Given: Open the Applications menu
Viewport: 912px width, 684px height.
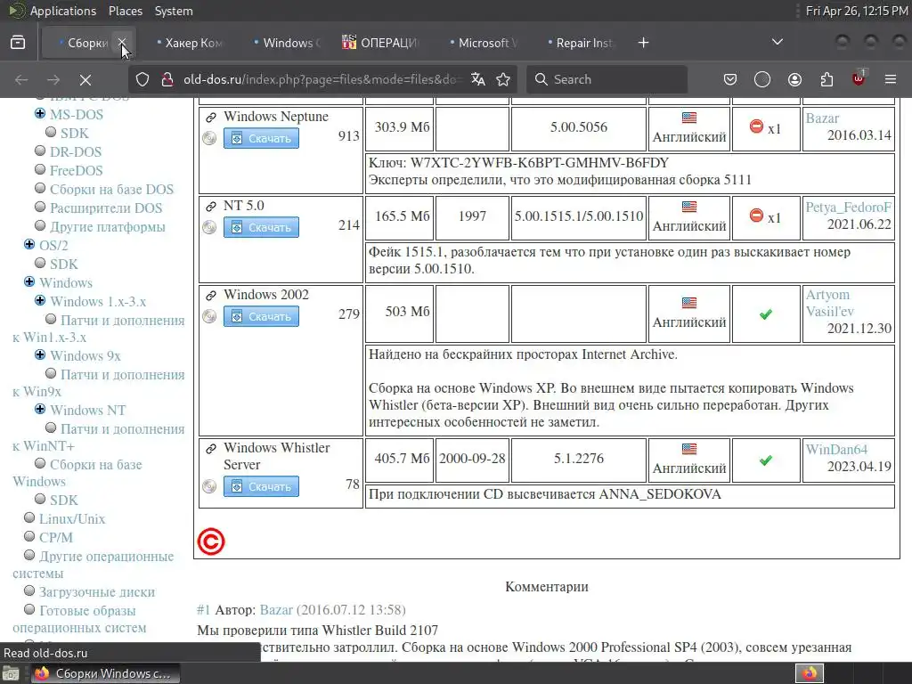Looking at the screenshot, I should pyautogui.click(x=63, y=11).
